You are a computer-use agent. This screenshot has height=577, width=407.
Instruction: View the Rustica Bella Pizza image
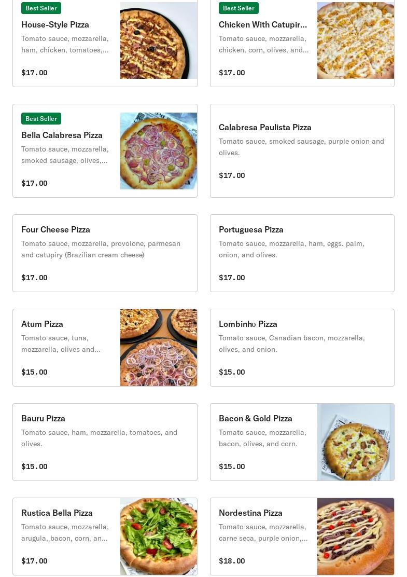coord(159,537)
